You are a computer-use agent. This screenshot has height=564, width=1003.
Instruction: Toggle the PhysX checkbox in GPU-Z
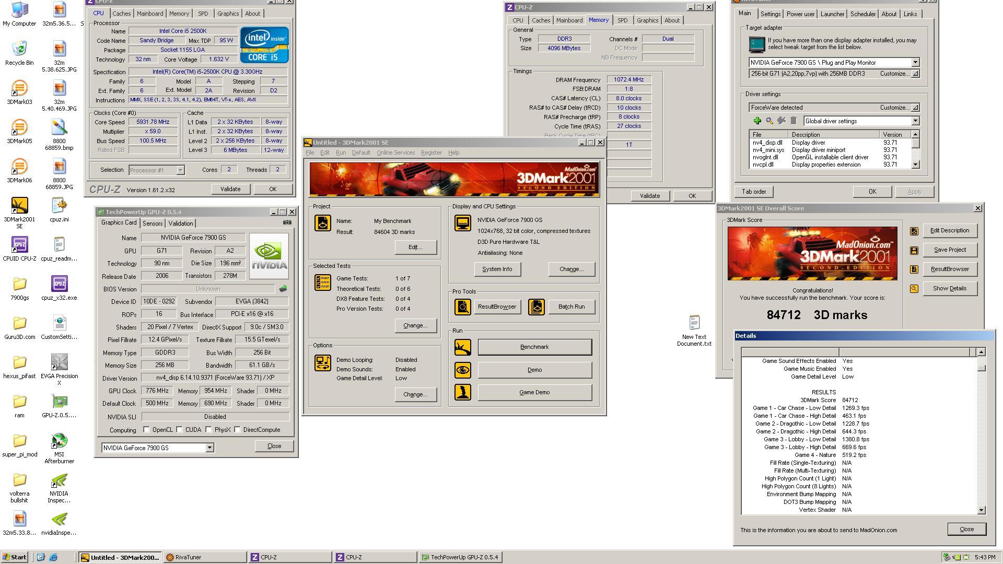pos(208,430)
